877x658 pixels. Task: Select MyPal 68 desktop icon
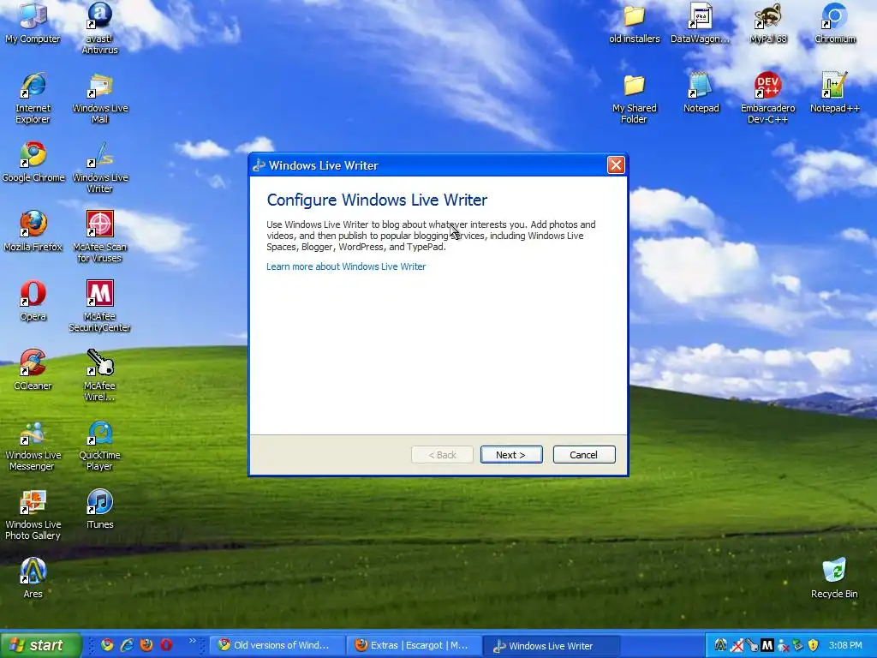coord(768,23)
